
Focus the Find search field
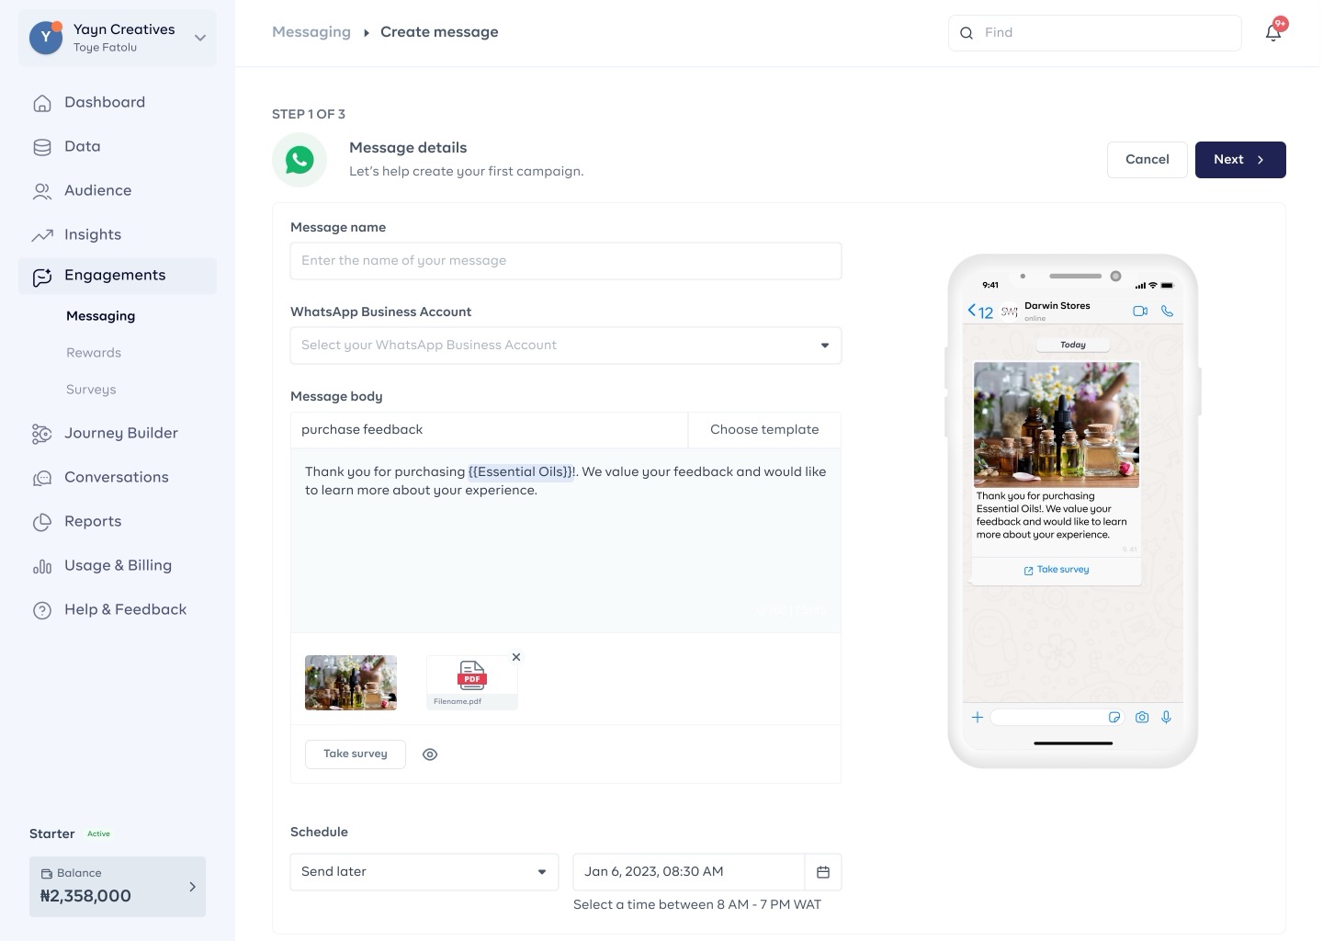click(1095, 33)
